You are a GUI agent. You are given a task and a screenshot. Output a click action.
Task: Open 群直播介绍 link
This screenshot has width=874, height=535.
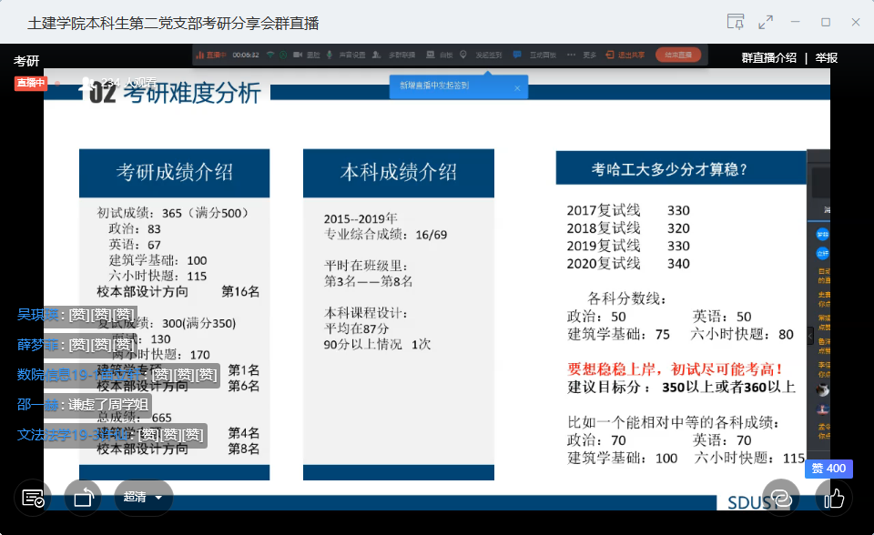(x=768, y=58)
